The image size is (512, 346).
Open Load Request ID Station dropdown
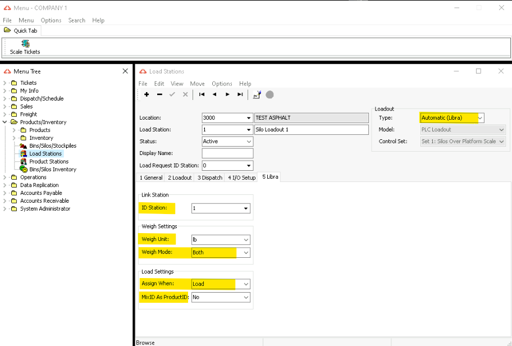pos(249,166)
